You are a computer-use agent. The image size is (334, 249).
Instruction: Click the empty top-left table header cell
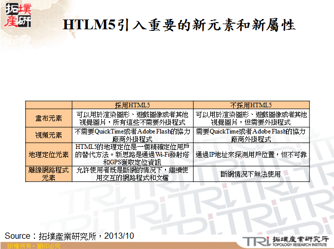(49, 105)
